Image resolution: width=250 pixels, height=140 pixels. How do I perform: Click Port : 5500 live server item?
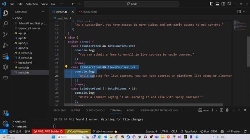[209, 131]
